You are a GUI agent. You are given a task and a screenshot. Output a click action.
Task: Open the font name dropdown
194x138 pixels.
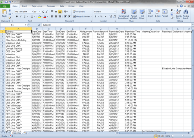32,11
